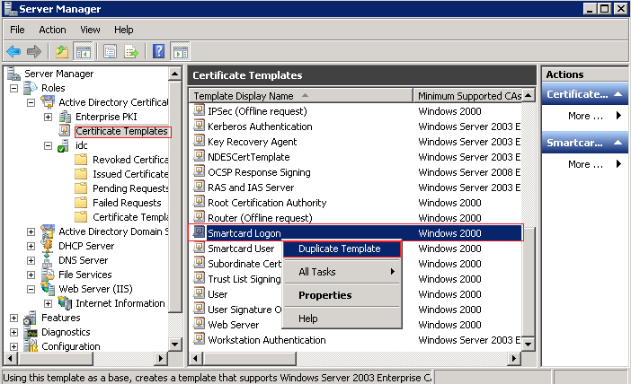Image resolution: width=631 pixels, height=384 pixels.
Task: Choose Properties from the context menu
Action: (x=342, y=295)
